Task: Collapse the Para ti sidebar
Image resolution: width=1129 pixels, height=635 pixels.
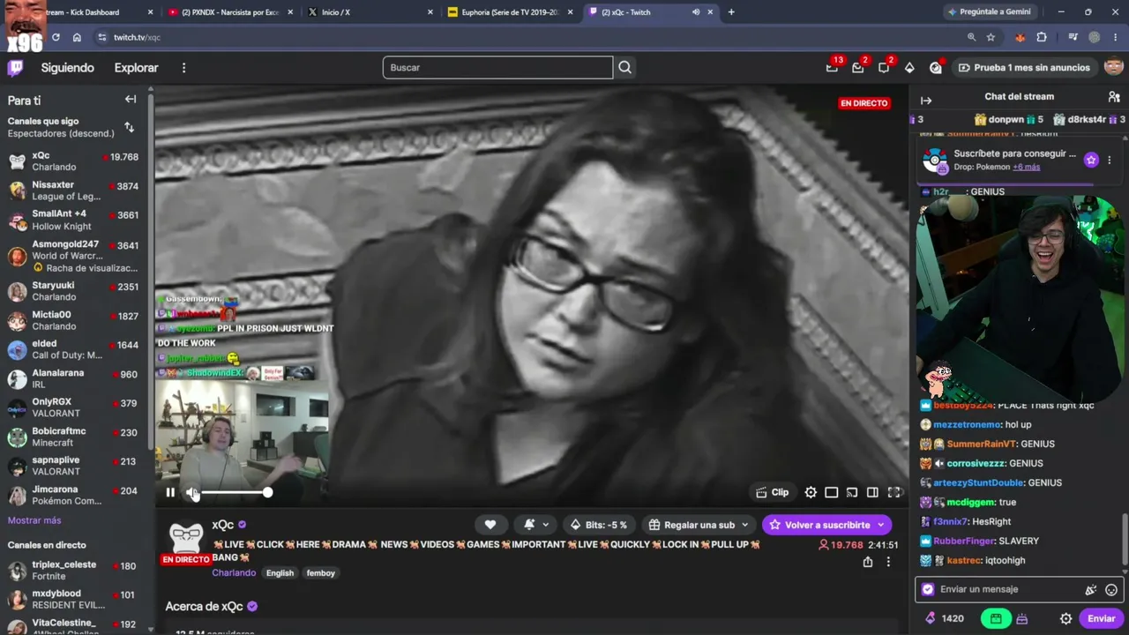Action: 131,100
